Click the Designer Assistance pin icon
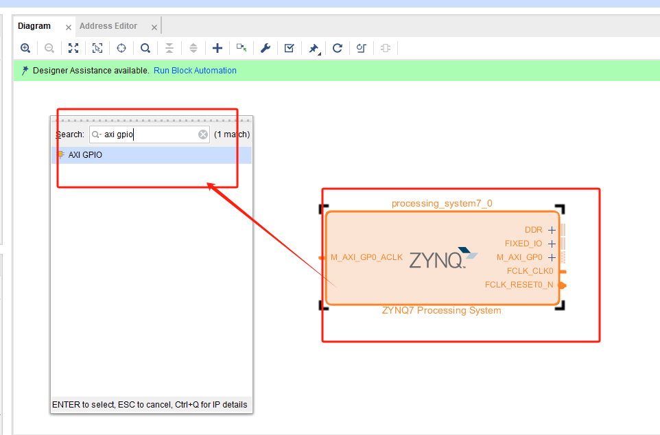Screen dimensions: 660x435 click(25, 70)
